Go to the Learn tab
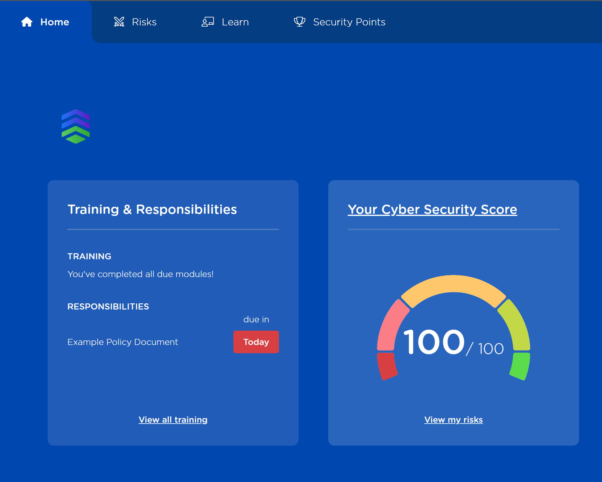Screen dimensions: 602x482 tap(225, 22)
